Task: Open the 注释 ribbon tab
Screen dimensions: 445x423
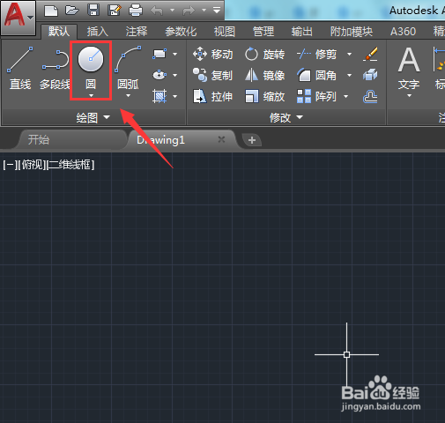Action: tap(137, 32)
